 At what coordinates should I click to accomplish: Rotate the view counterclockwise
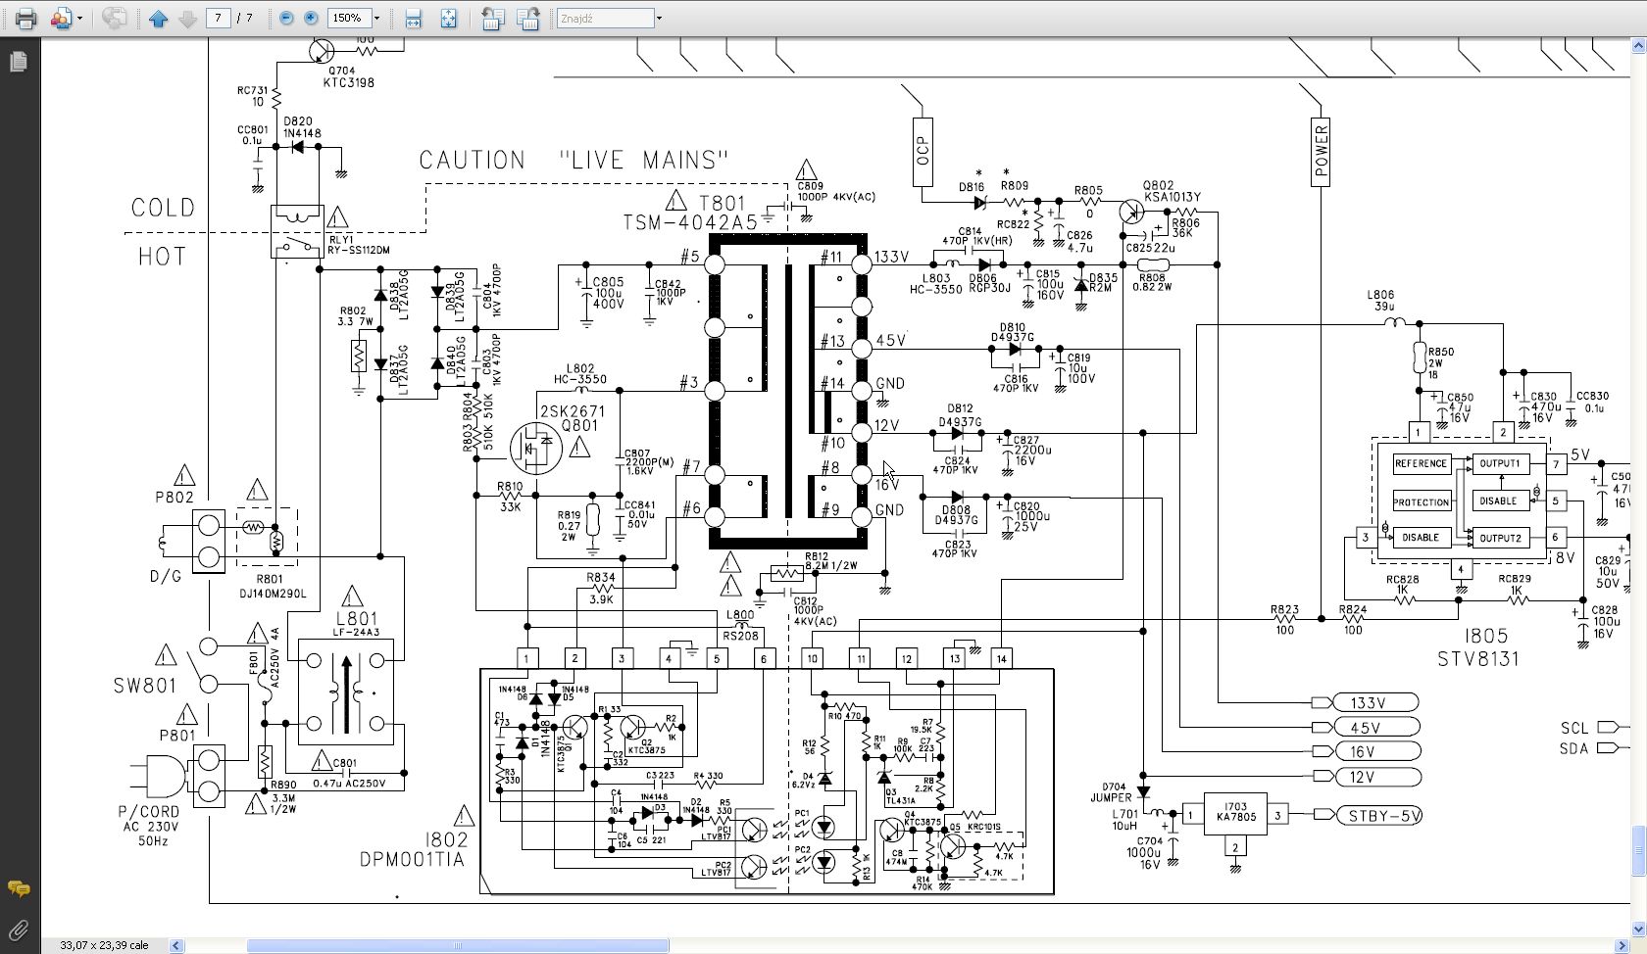[x=492, y=18]
